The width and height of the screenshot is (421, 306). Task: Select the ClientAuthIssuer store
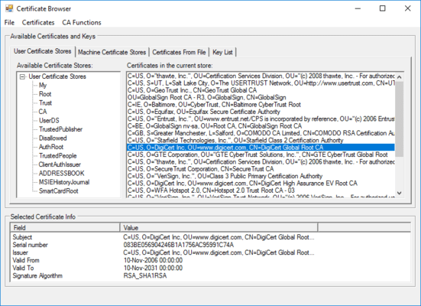(x=60, y=164)
